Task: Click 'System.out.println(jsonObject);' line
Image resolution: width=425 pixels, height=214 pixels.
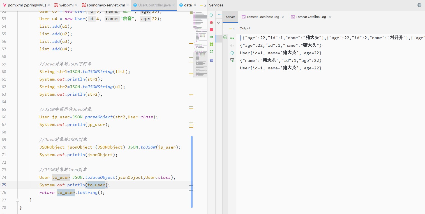Action: coord(78,155)
